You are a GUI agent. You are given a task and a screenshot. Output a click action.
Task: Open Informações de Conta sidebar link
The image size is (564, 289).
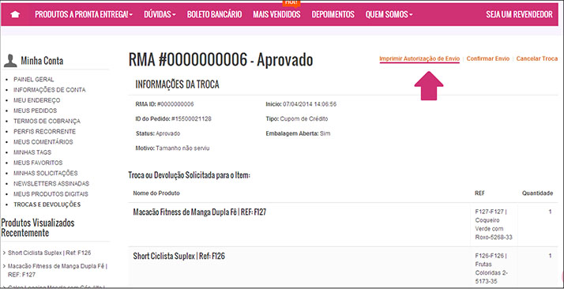point(50,90)
